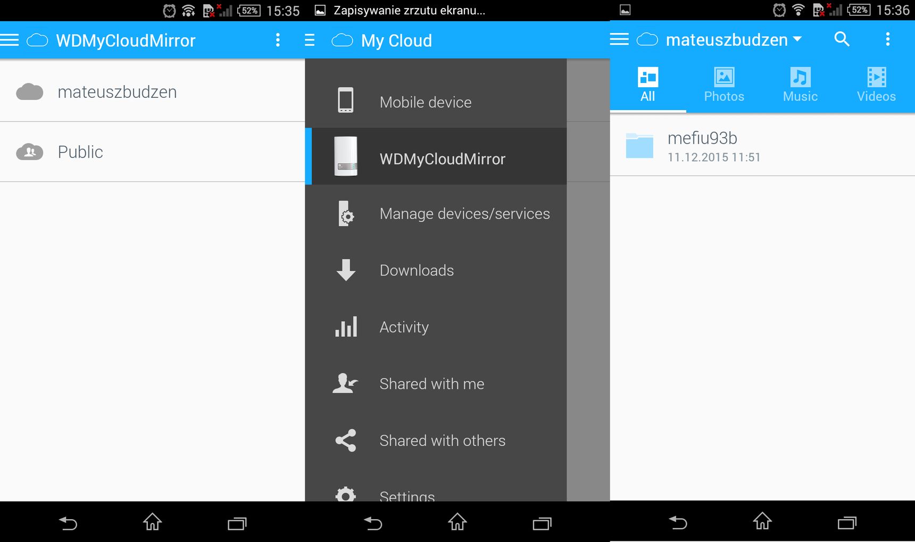Tap 15:35 clock in status bar
The width and height of the screenshot is (915, 542).
(283, 11)
